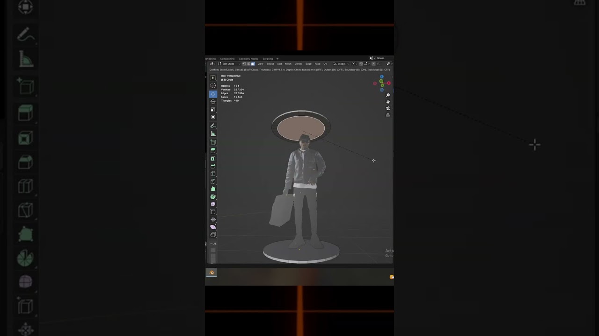Click the pan view hand icon

point(387,102)
